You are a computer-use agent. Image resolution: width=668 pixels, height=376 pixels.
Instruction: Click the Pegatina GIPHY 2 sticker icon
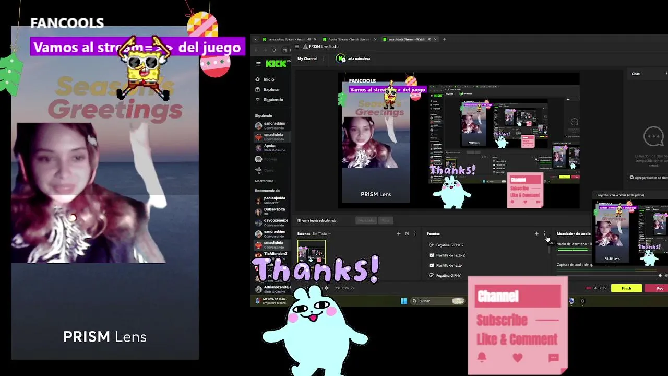431,245
